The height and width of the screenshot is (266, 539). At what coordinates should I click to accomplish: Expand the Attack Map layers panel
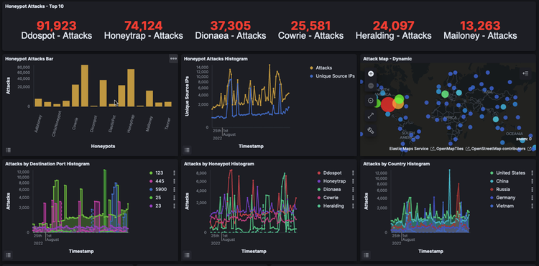pos(525,73)
